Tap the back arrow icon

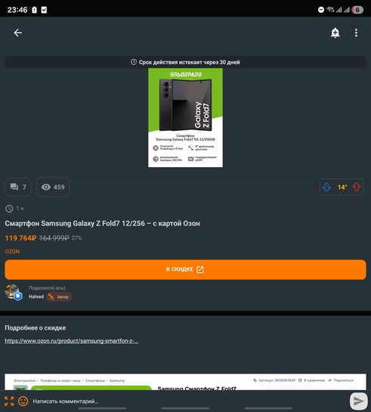click(x=18, y=33)
